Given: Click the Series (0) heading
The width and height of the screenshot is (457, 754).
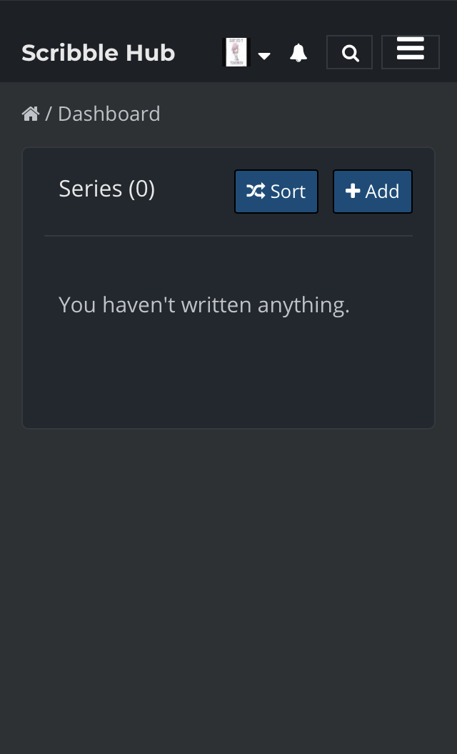Looking at the screenshot, I should [106, 189].
